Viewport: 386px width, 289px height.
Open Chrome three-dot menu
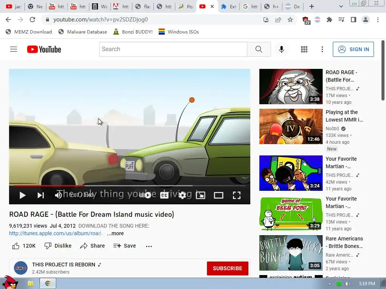click(378, 20)
